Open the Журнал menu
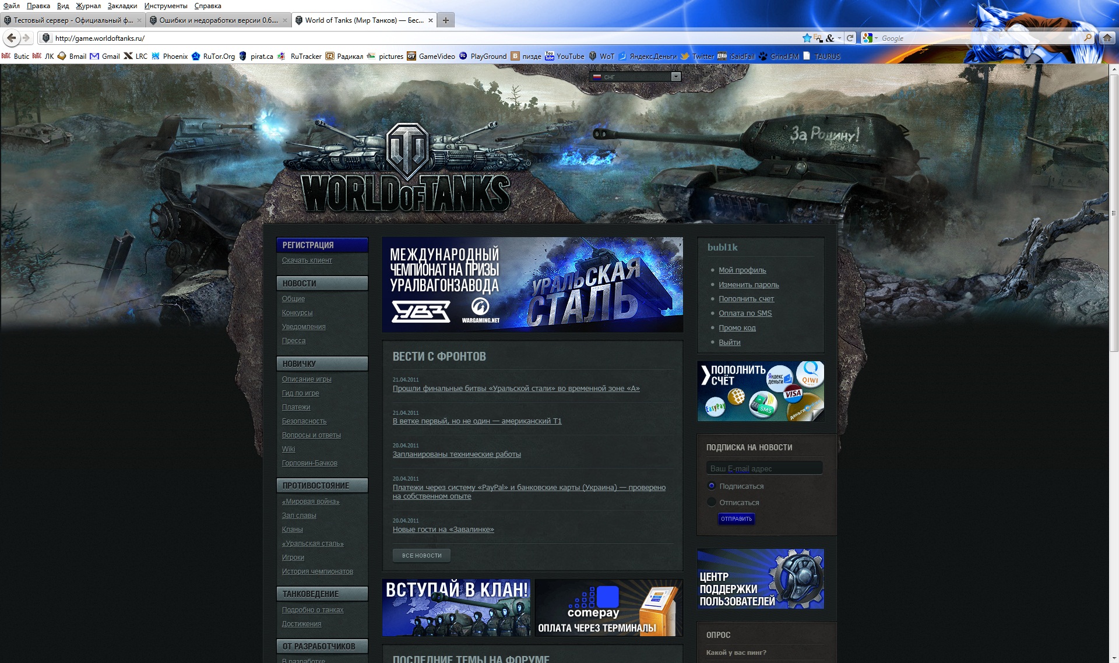1119x663 pixels. [88, 6]
